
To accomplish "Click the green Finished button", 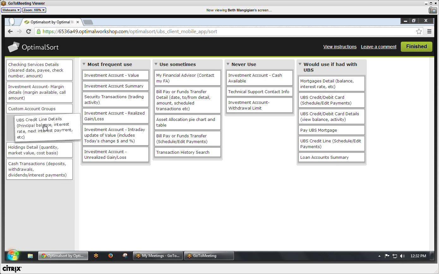I will 416,47.
